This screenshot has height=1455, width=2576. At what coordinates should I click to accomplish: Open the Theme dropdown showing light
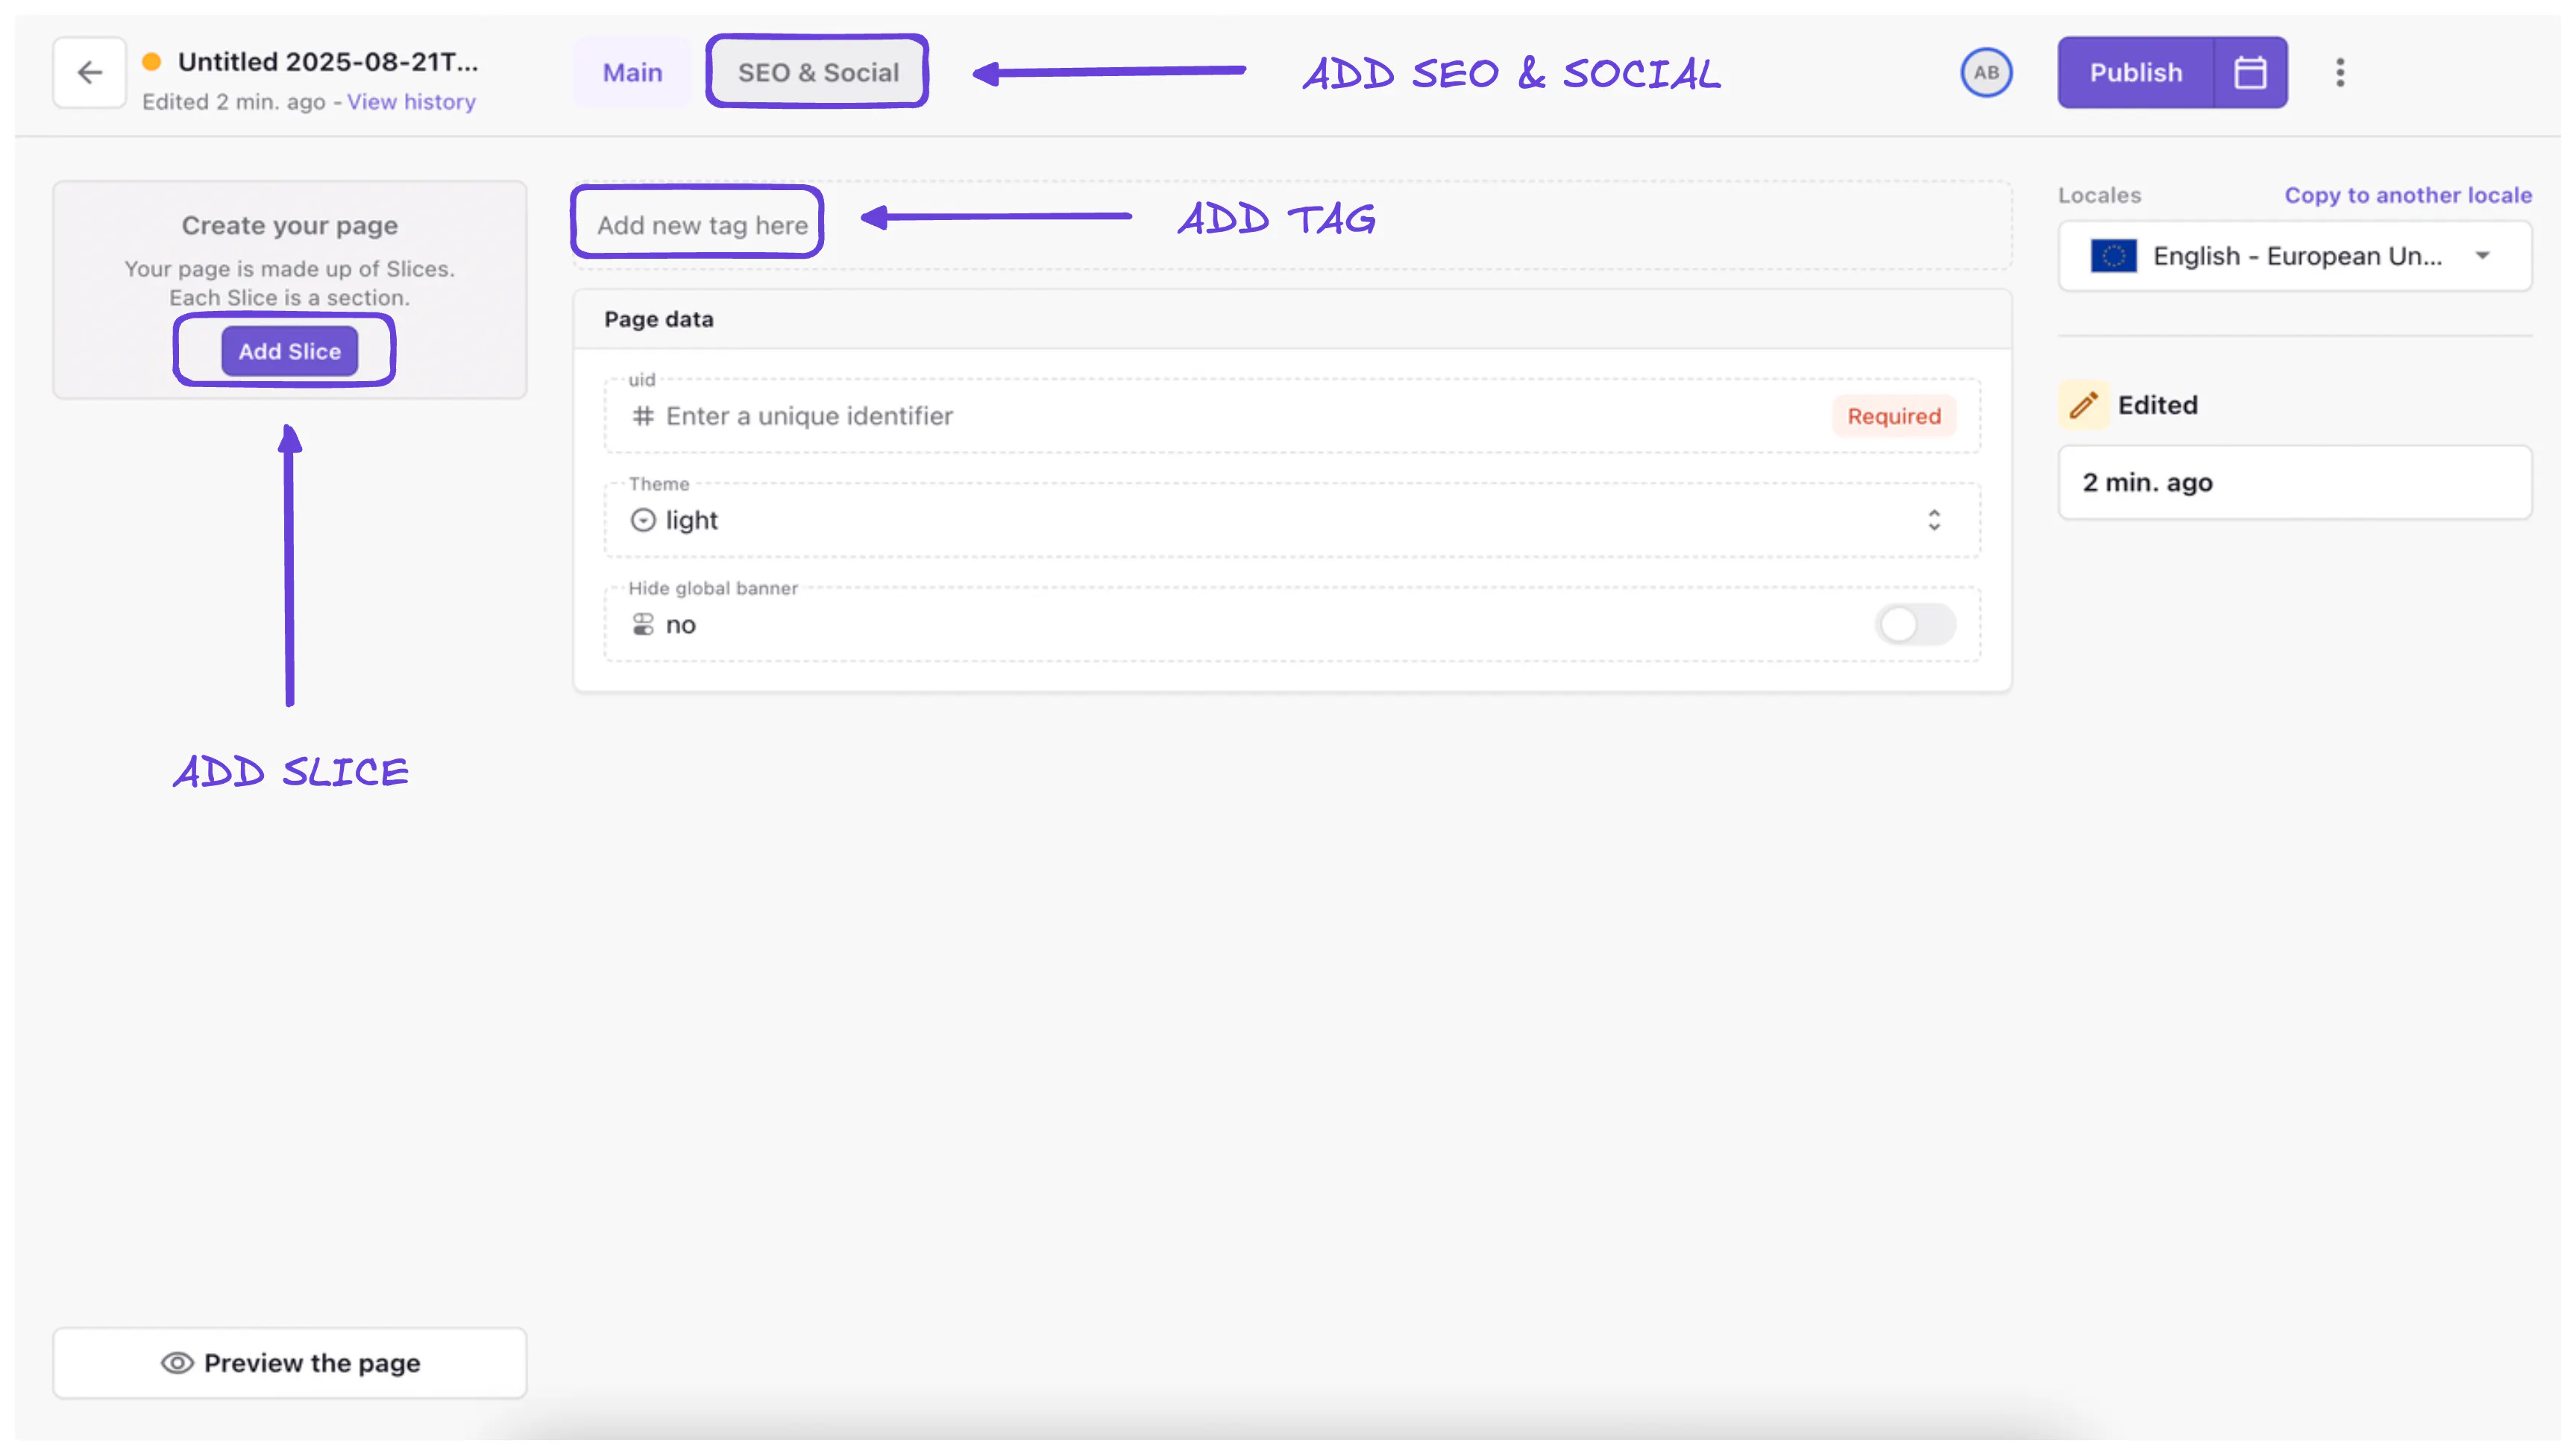point(1291,520)
